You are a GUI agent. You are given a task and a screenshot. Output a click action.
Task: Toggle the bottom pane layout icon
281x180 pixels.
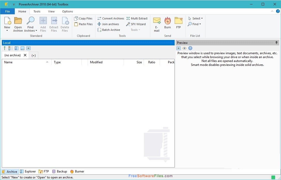23,48
